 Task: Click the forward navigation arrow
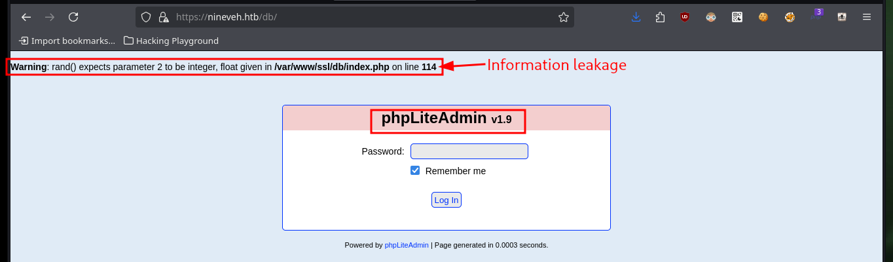tap(50, 17)
